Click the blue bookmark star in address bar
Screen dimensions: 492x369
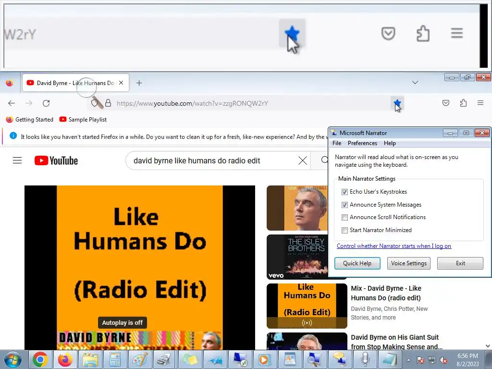pos(397,103)
